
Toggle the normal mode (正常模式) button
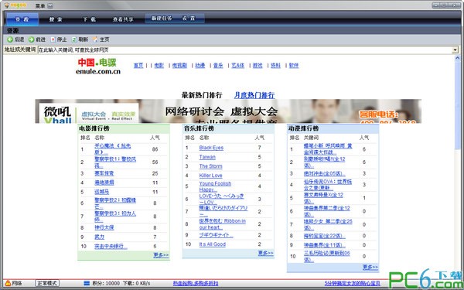coord(47,283)
